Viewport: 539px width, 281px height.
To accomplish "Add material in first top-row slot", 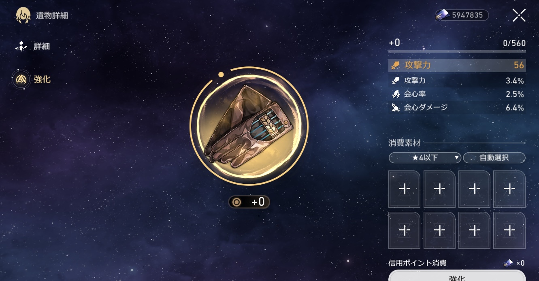I will point(404,189).
